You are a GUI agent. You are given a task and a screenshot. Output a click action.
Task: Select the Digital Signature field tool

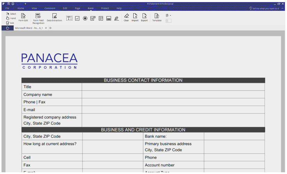pos(117,18)
